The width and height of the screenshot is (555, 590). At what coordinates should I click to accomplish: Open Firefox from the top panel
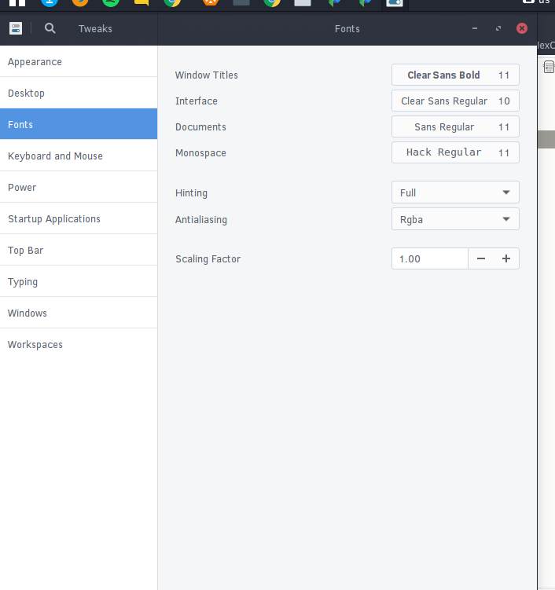coord(80,3)
